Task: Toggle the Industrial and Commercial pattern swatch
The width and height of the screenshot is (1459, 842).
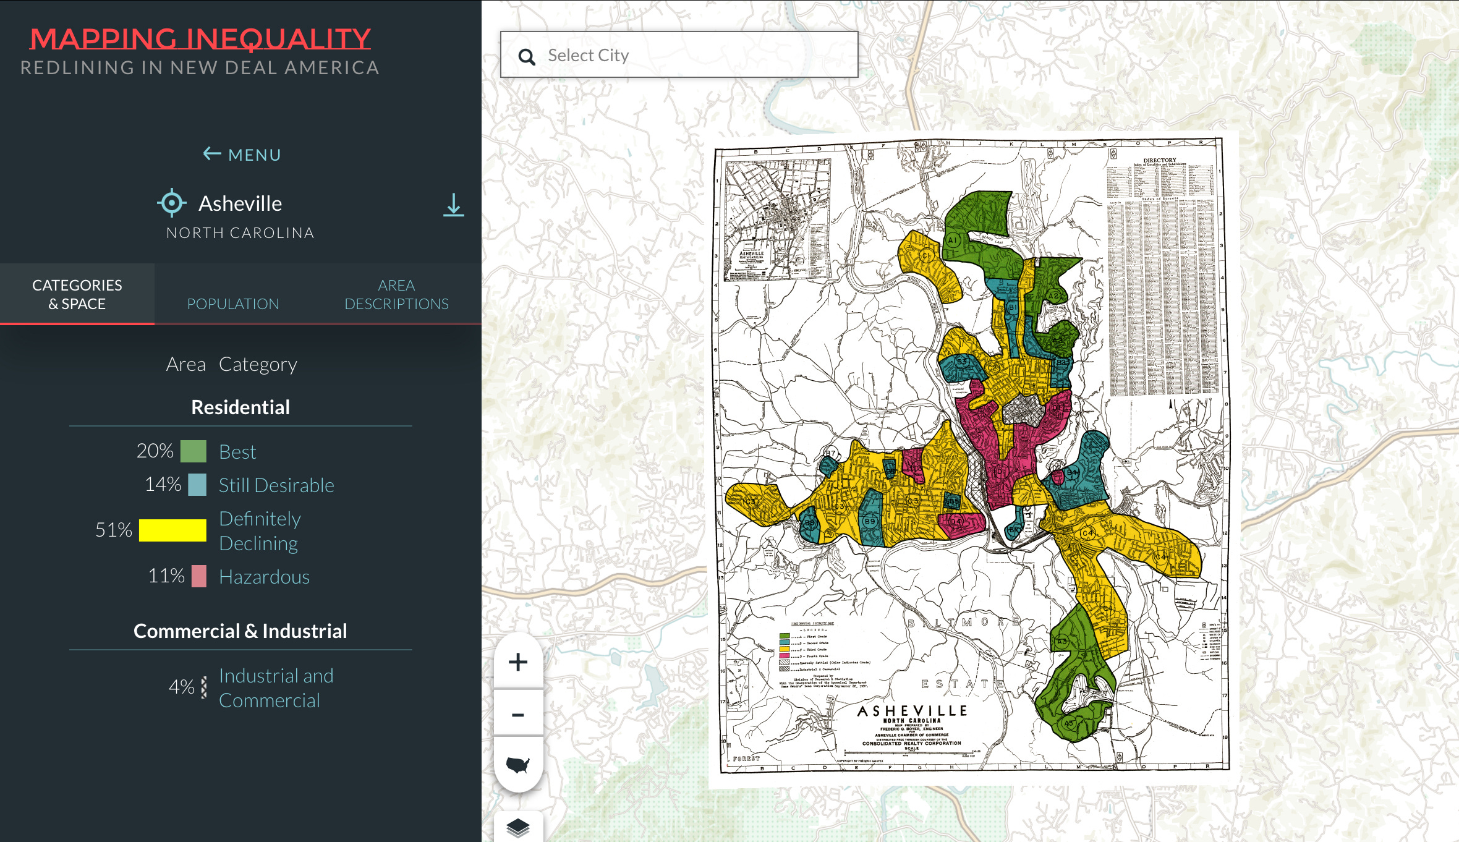Action: pos(202,687)
